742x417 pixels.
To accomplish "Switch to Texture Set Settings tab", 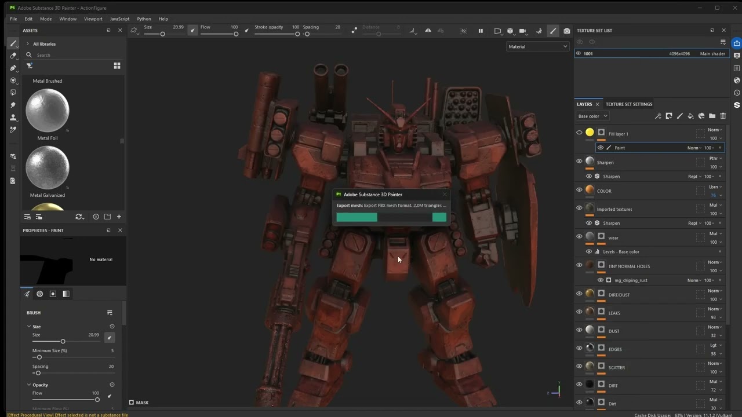I will tap(629, 104).
